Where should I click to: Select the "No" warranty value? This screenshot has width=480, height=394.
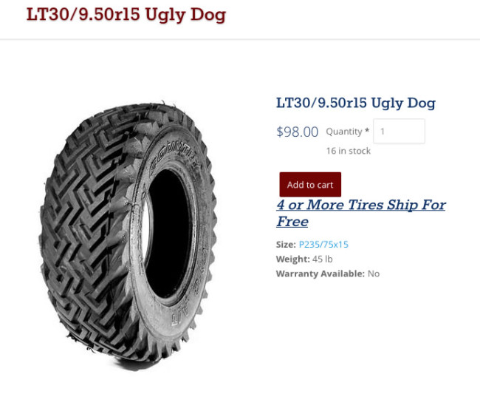374,274
